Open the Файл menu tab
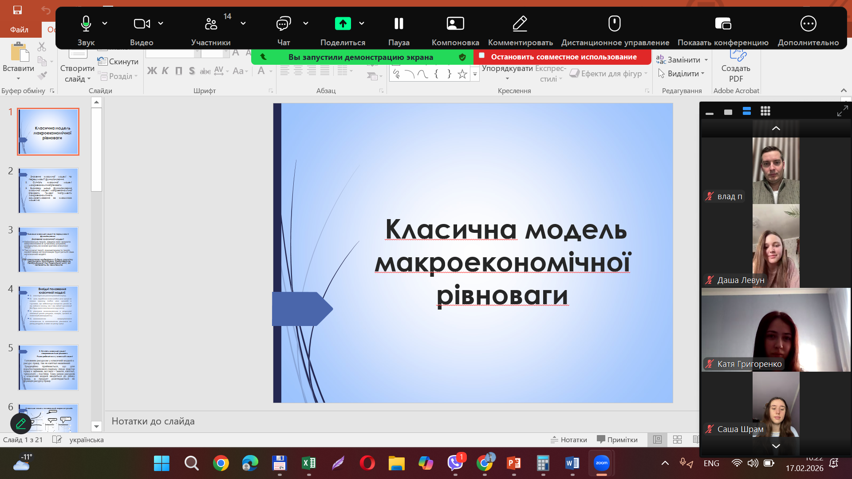Viewport: 852px width, 479px height. (19, 29)
